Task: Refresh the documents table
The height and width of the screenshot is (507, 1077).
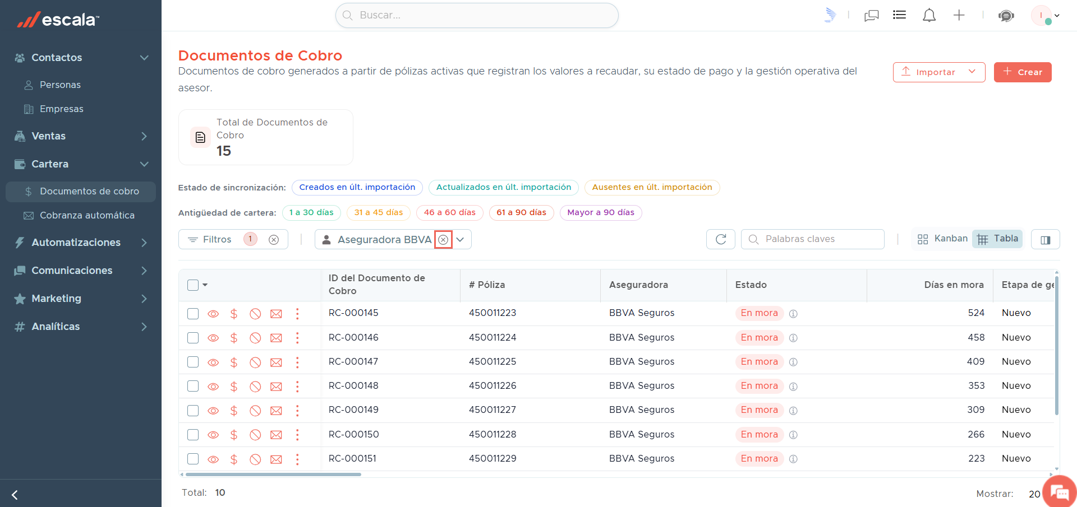Action: 721,239
